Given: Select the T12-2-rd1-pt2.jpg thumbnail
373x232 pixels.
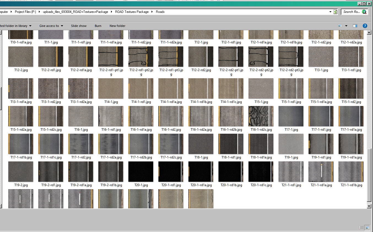Looking at the screenshot, I should pyautogui.click(x=141, y=57).
